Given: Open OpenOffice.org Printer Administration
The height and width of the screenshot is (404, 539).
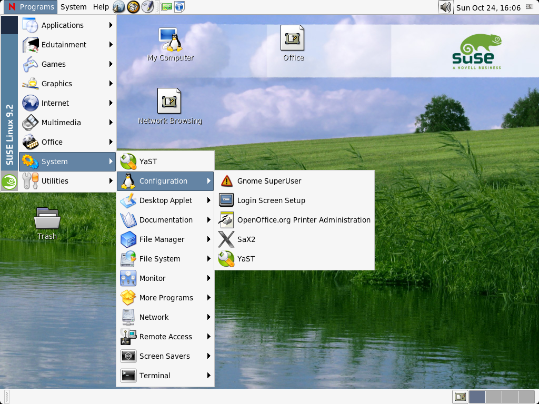Looking at the screenshot, I should click(294, 220).
